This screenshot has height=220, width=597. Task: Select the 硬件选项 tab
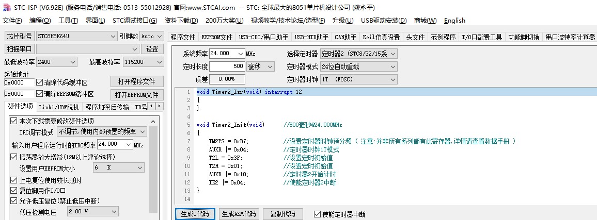pos(21,106)
